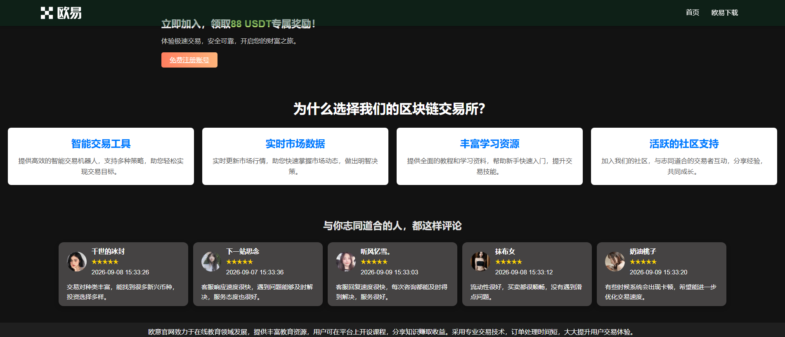Click reviewer name 千世的冰封
The image size is (785, 337).
(108, 251)
